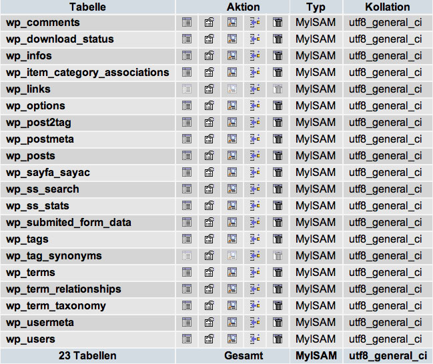Search icon in wp_usermeta row
The width and height of the screenshot is (433, 364).
[232, 322]
